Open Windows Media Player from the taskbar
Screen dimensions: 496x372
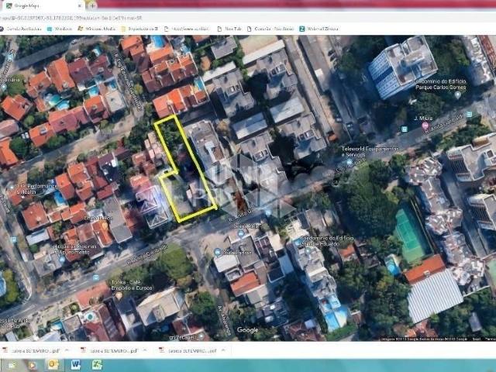(32, 365)
